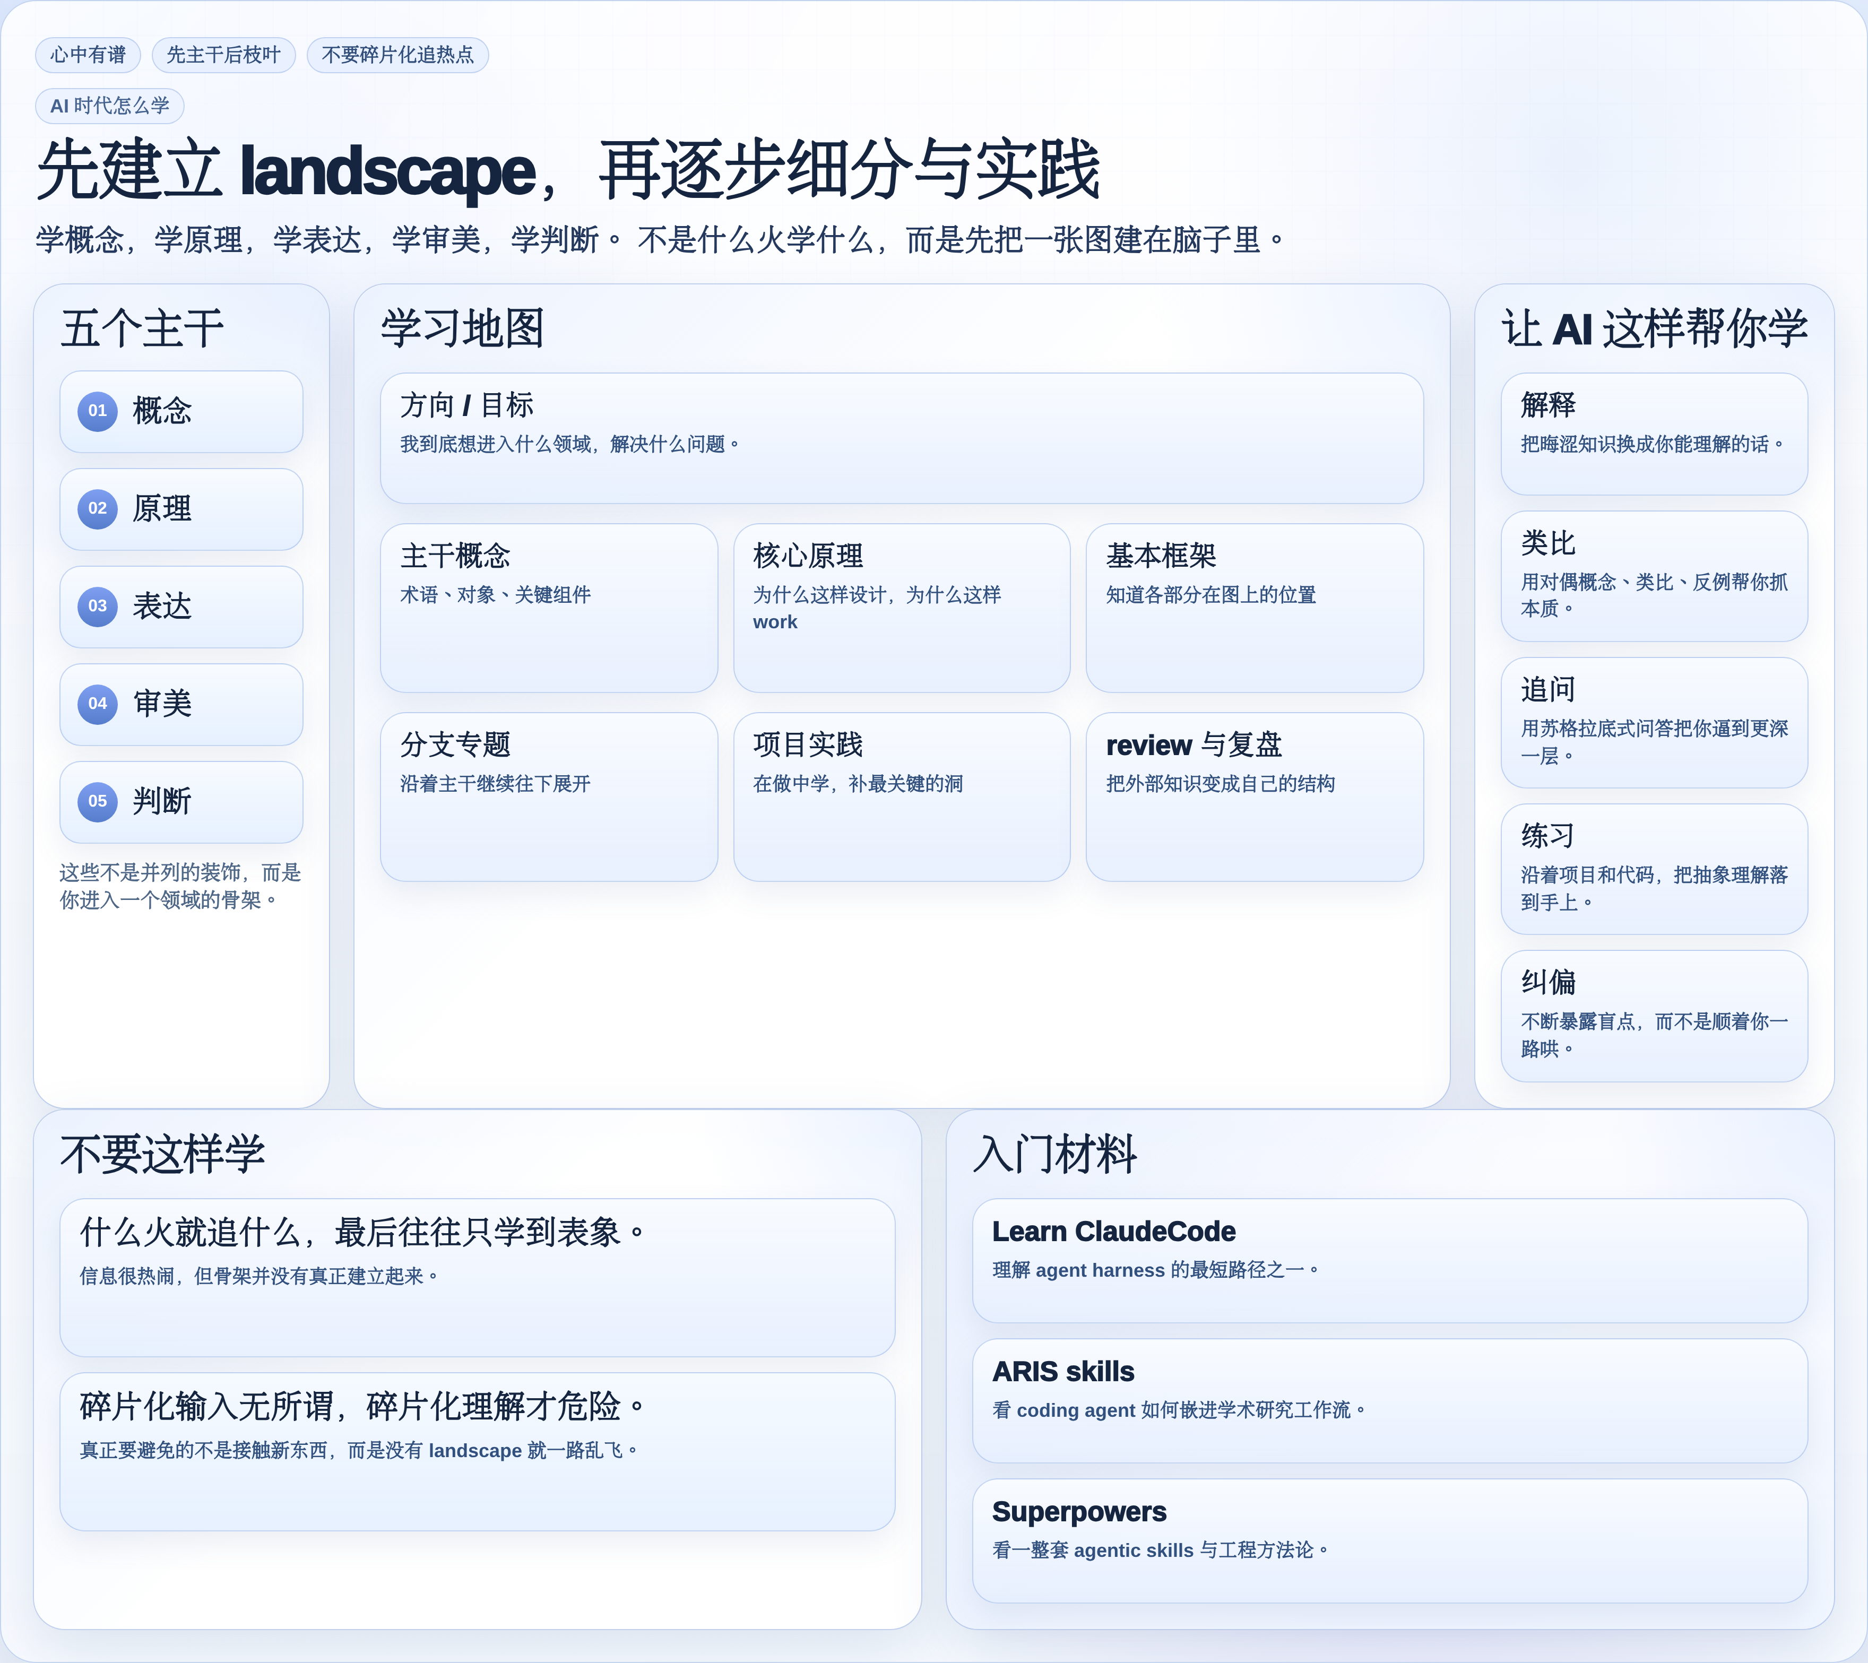Click the 不要碎片化追热点 badge
Image resolution: width=1868 pixels, height=1663 pixels.
pos(397,55)
